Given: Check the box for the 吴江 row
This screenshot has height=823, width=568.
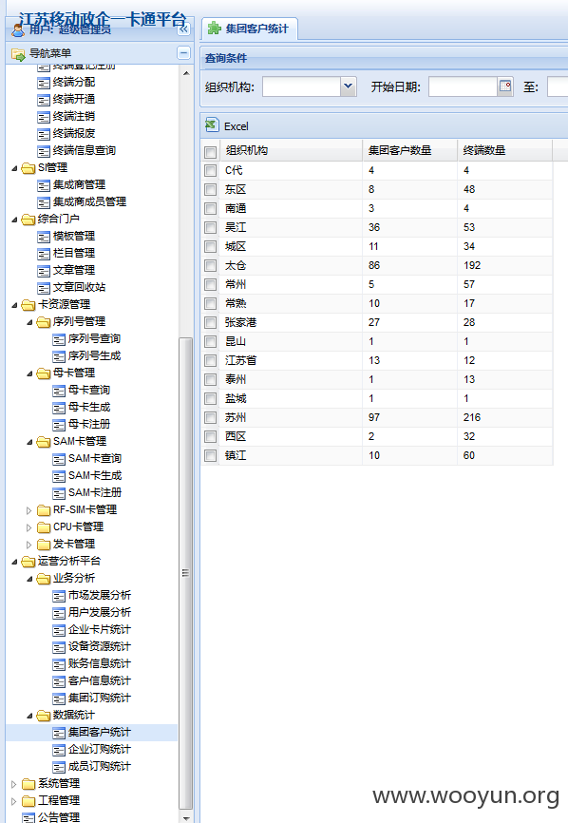Looking at the screenshot, I should click(x=210, y=228).
